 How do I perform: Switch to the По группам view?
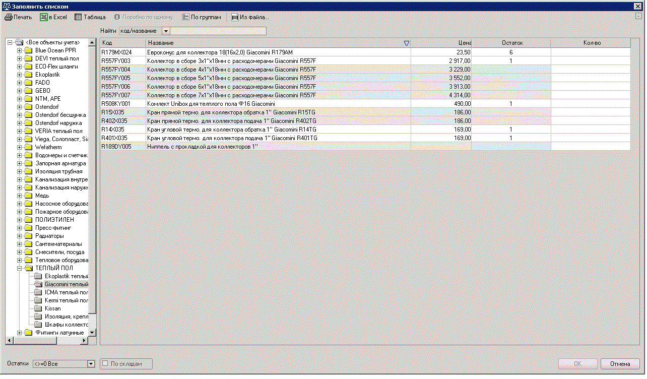click(x=201, y=17)
